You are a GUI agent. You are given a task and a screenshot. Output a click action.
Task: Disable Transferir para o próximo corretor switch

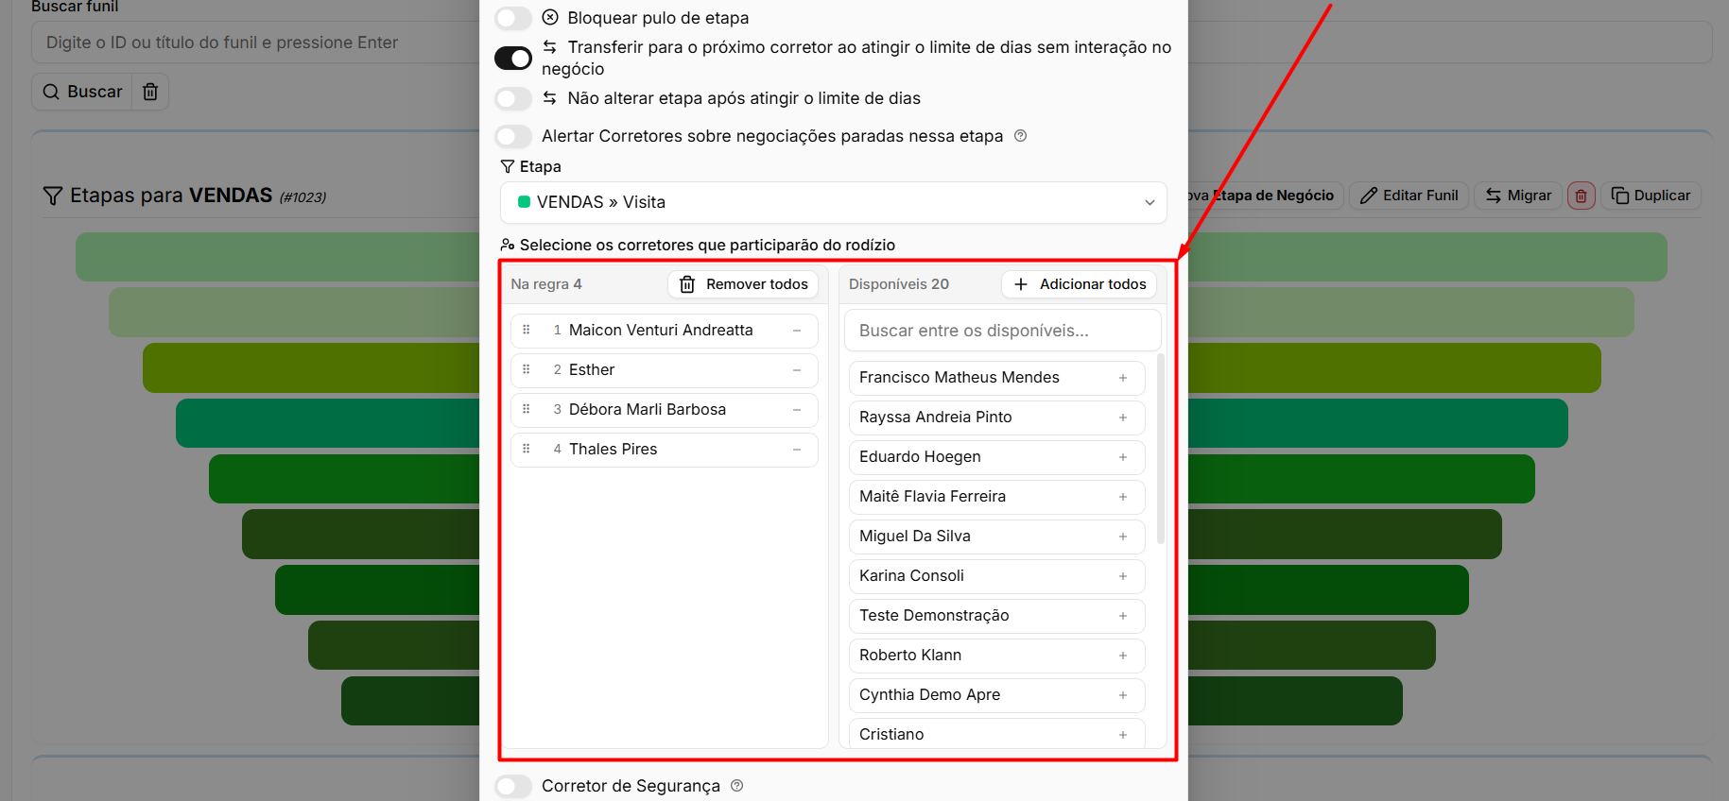click(513, 58)
